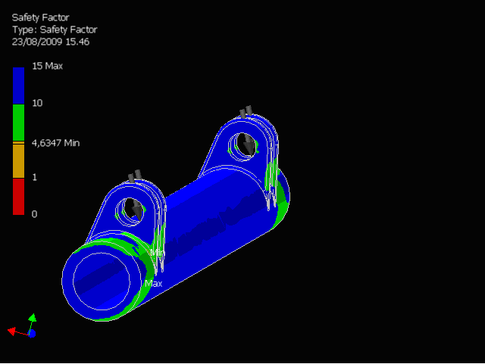This screenshot has width=485, height=364.
Task: Click the green legend color band
Action: click(18, 123)
